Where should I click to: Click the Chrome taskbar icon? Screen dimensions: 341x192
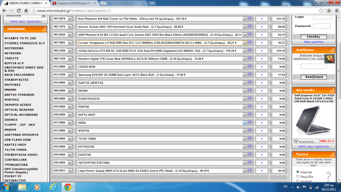[x=68, y=187]
